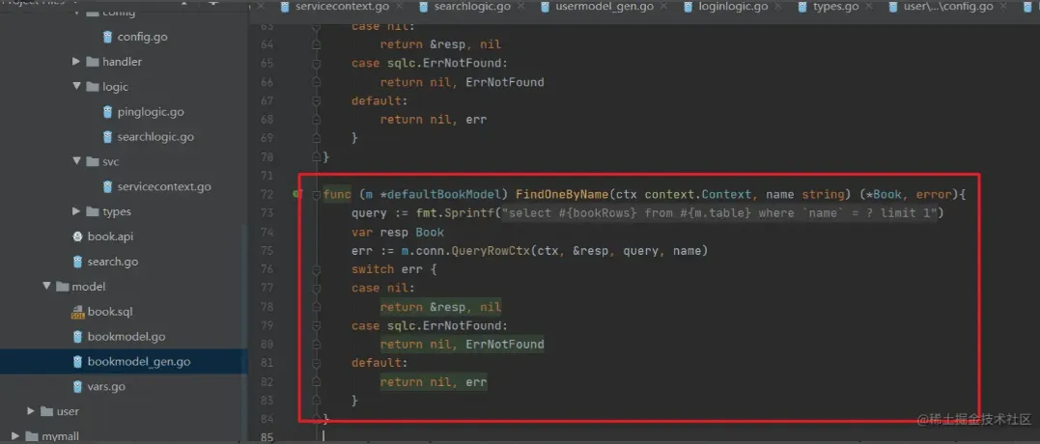Expand the mymall folder
Screen dimensions: 1040x444
pos(15,436)
